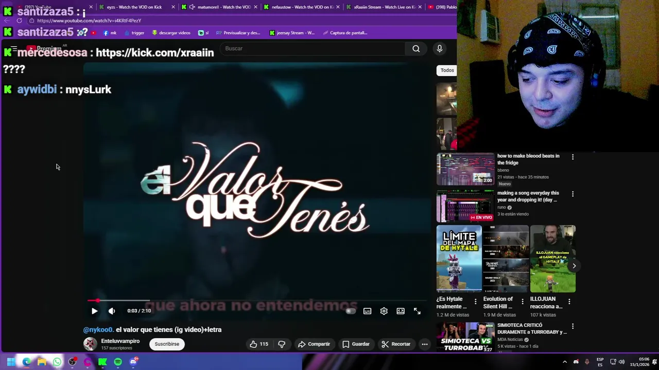This screenshot has width=659, height=370.
Task: Click the browser address bar URL
Action: pyautogui.click(x=89, y=21)
